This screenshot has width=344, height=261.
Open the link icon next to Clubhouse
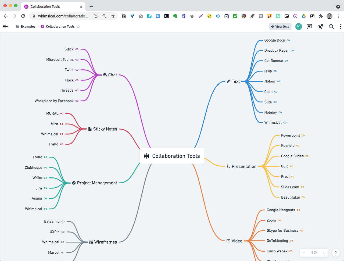(x=45, y=168)
